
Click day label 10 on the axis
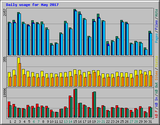coord(52,122)
